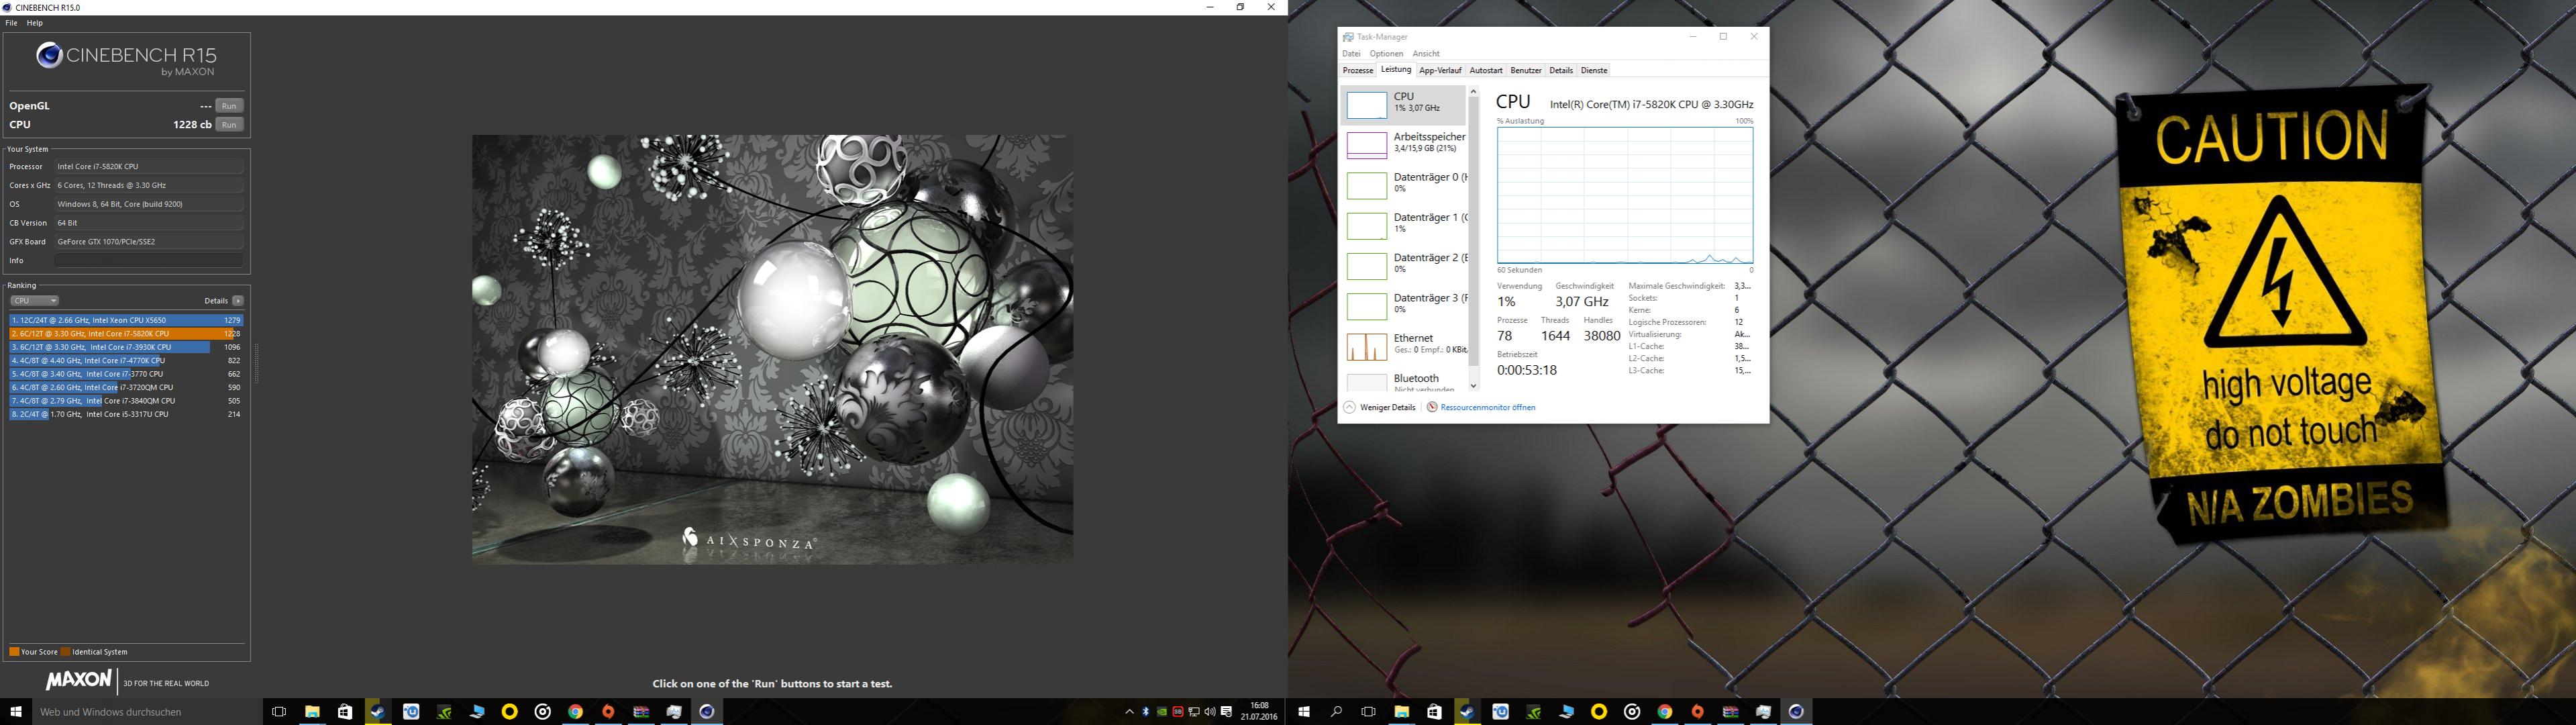
Task: Open Cinebench Help menu
Action: click(35, 23)
